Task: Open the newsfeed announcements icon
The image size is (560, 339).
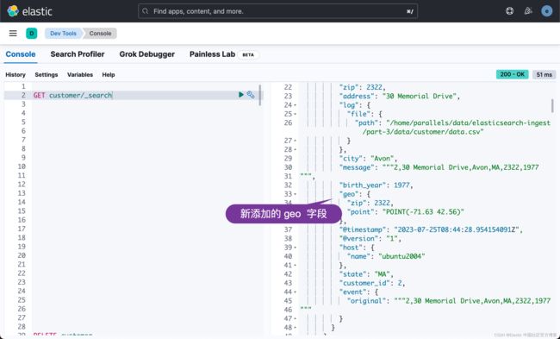Action: 528,11
